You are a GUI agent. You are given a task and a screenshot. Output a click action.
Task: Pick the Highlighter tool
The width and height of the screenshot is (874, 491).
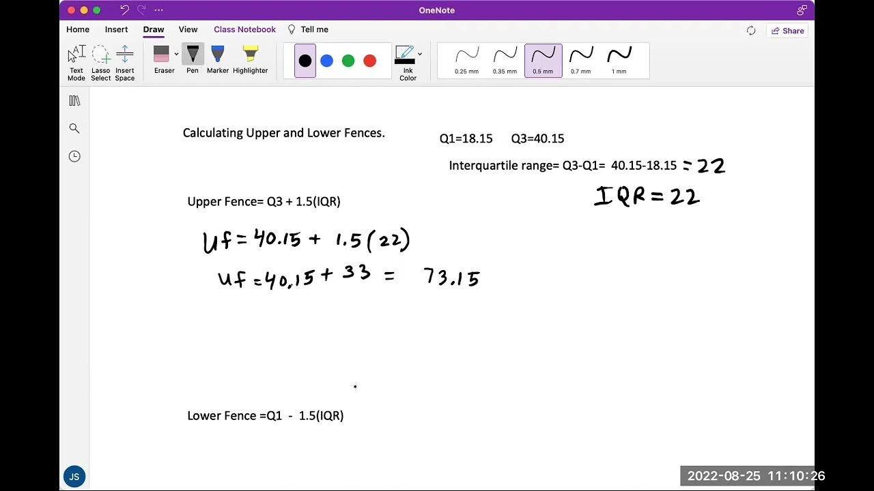click(x=251, y=60)
